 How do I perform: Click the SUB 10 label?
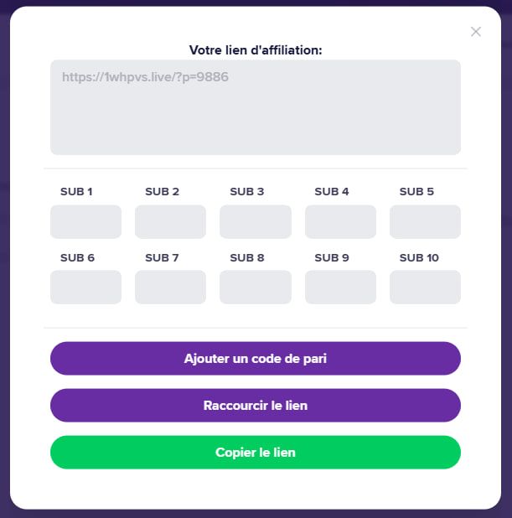pos(419,258)
